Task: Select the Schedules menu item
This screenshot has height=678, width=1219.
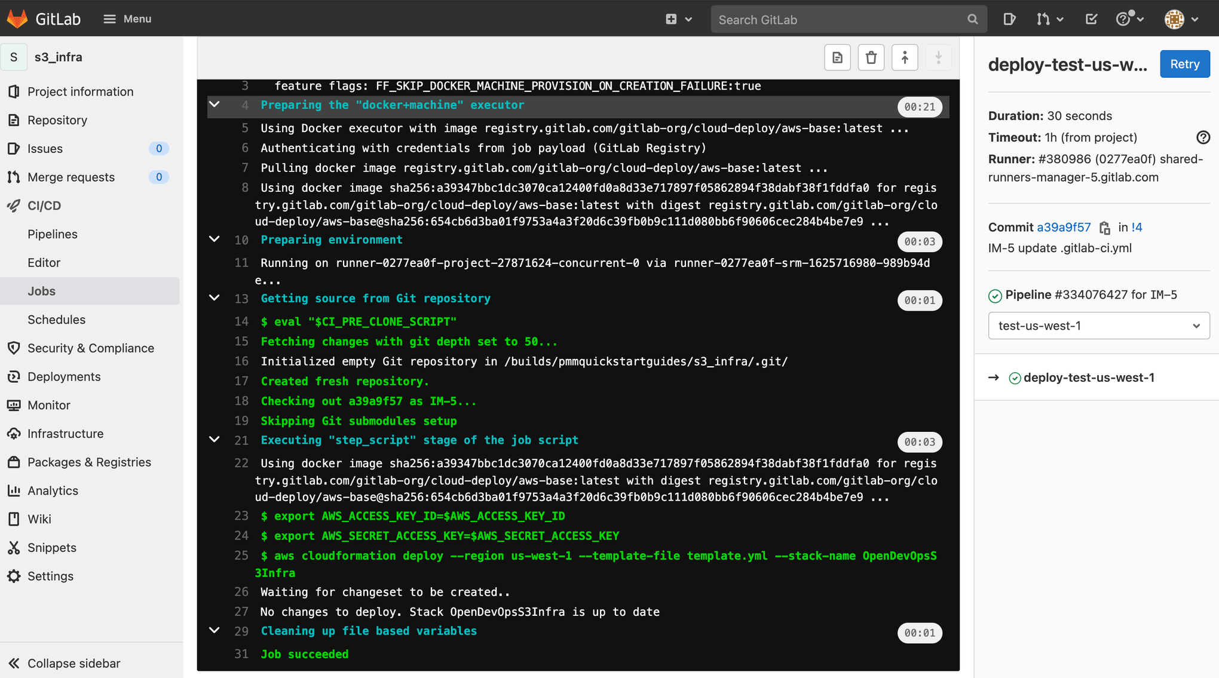Action: (x=56, y=319)
